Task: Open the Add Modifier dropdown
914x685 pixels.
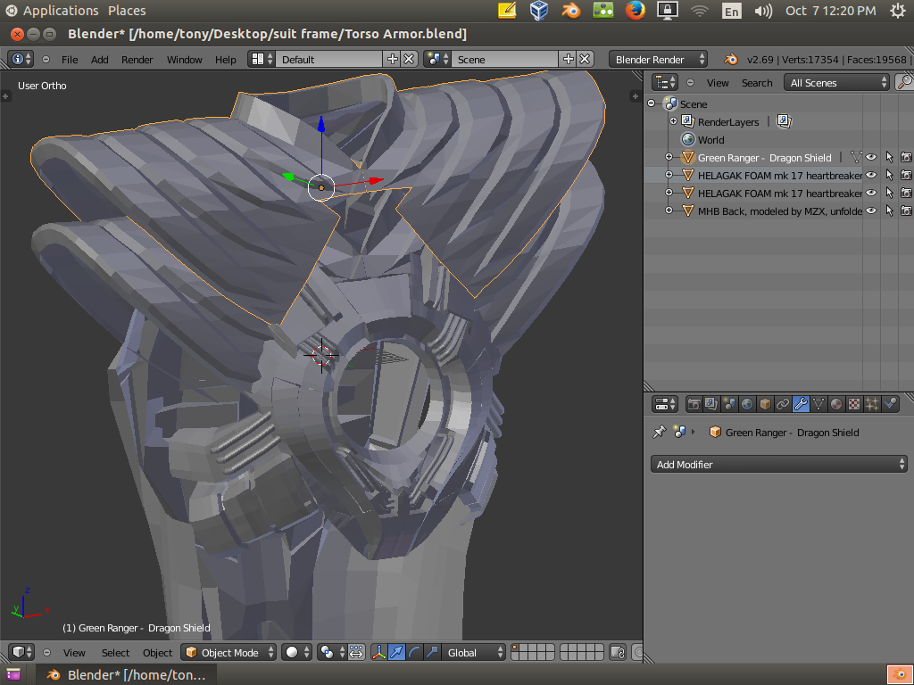Action: pos(778,464)
